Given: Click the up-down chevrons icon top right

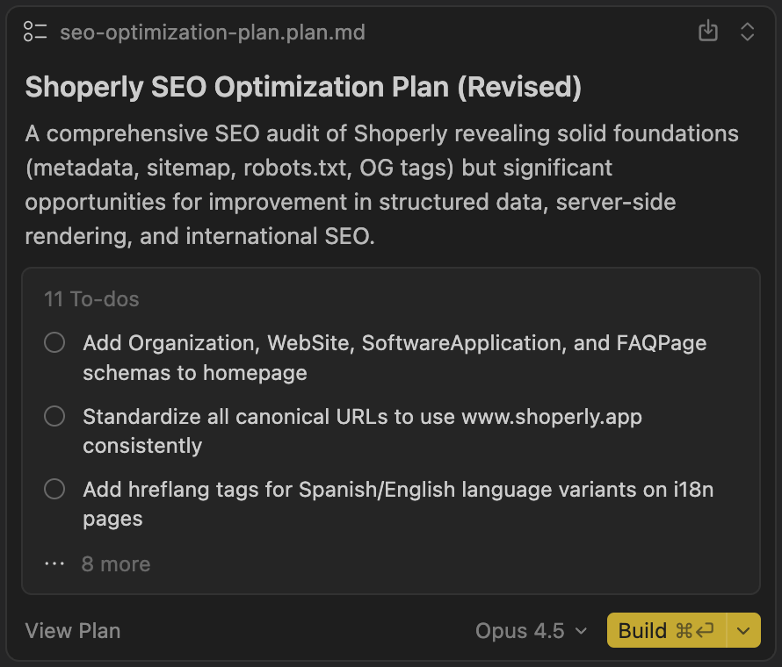Looking at the screenshot, I should [x=748, y=32].
